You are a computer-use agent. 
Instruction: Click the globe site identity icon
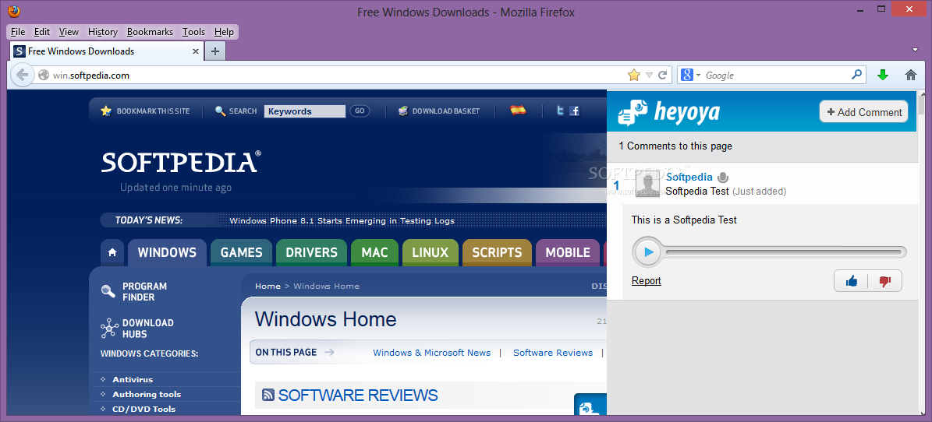pos(43,76)
